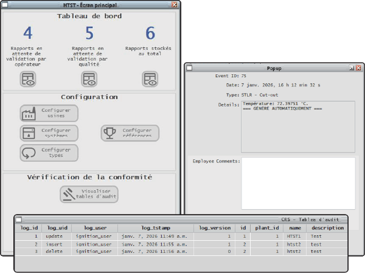Select 'HTST1' name cell
This screenshot has width=365, height=273.
tap(295, 237)
